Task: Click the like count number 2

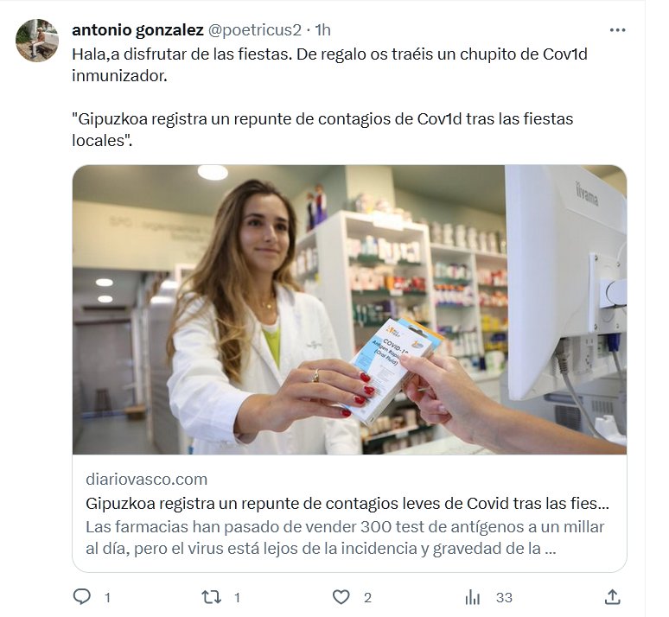Action: coord(367,597)
